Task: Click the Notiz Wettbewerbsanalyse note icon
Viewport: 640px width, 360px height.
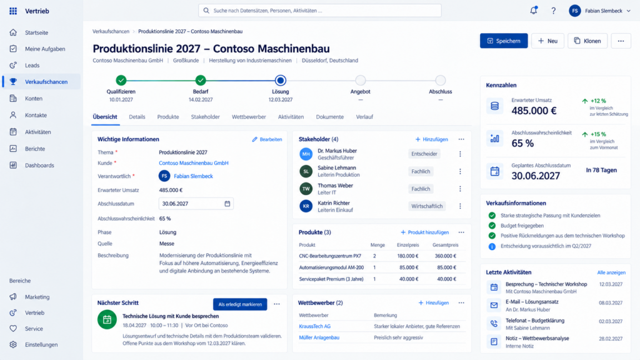Action: click(494, 342)
